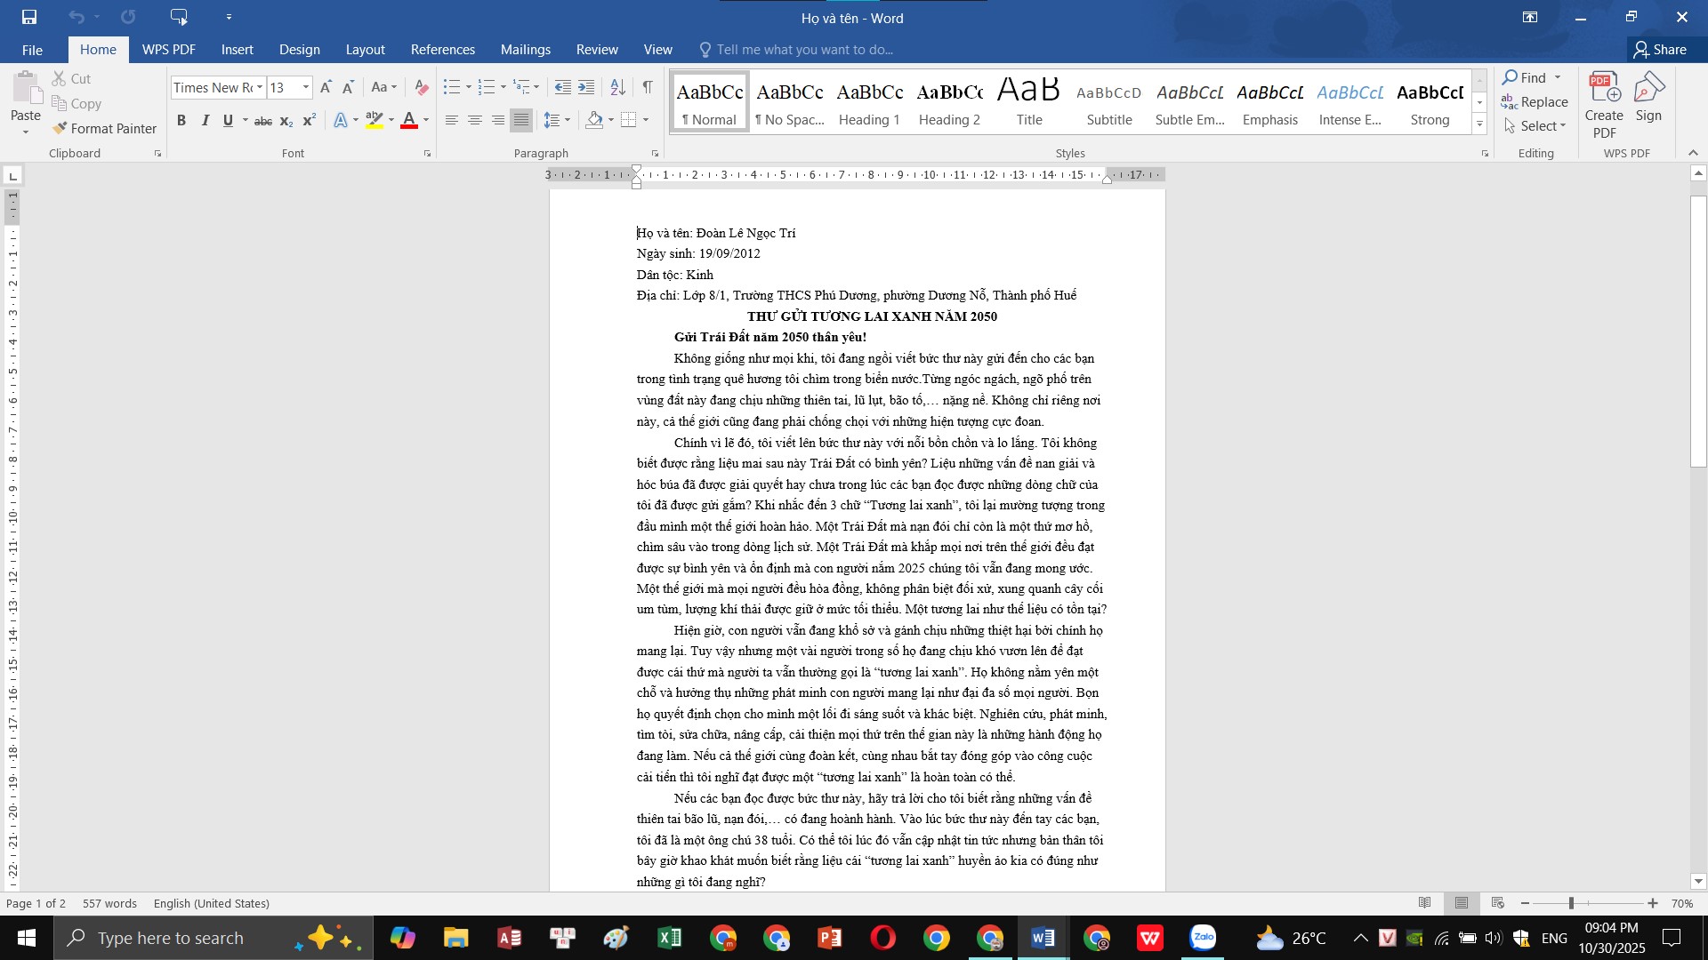
Task: Apply strikethrough formatting
Action: tap(263, 120)
